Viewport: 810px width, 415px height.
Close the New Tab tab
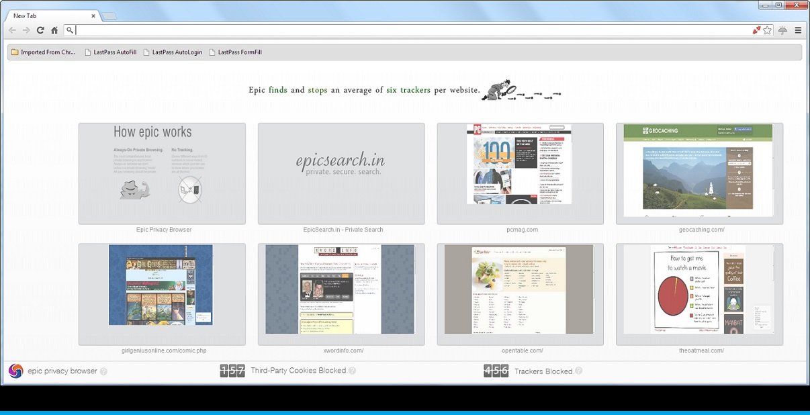click(93, 15)
